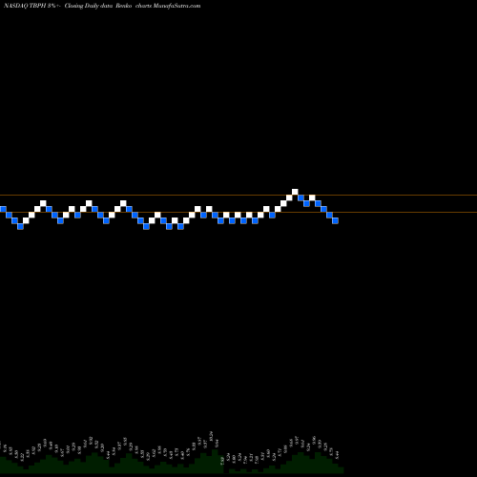Select the highest white Renko brick at the peak
This screenshot has height=477, width=477.
pos(295,192)
